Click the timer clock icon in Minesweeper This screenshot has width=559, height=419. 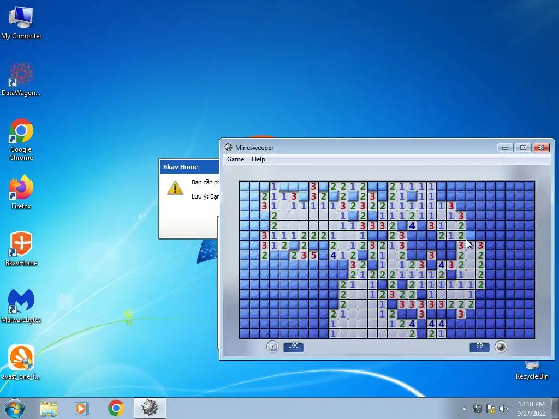(272, 346)
